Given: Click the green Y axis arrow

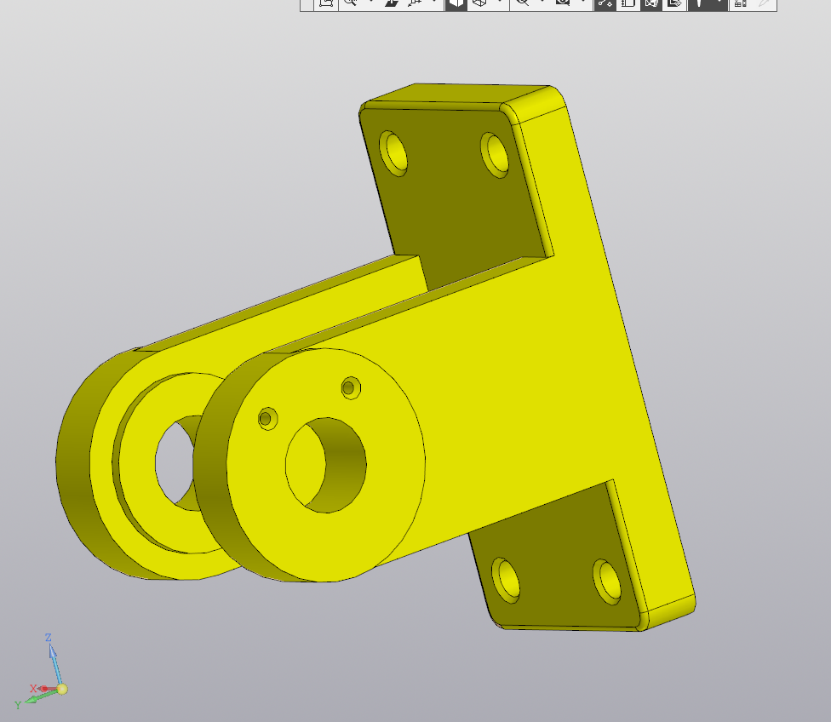Looking at the screenshot, I should tap(34, 698).
